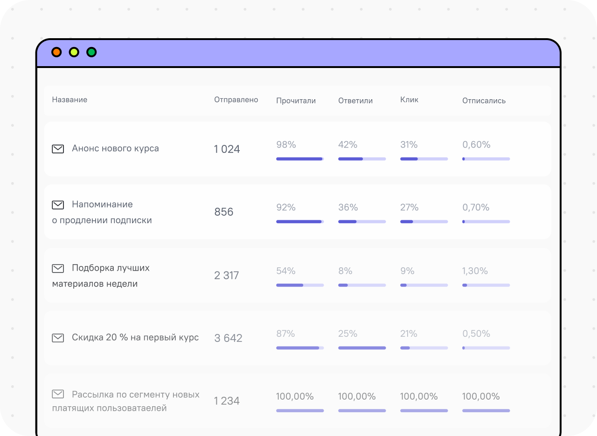Click the 1,30% unsubscribed progress bar
Viewport: 597px width, 436px height.
486,285
